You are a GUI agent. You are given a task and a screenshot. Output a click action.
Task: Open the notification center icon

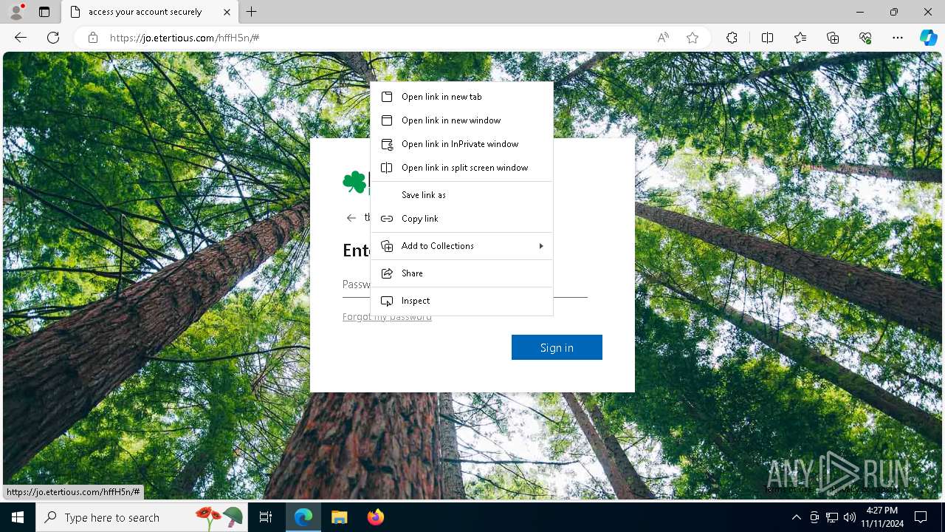921,517
